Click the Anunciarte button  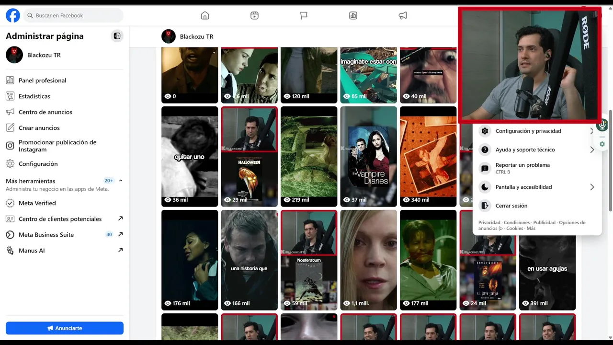pos(65,328)
